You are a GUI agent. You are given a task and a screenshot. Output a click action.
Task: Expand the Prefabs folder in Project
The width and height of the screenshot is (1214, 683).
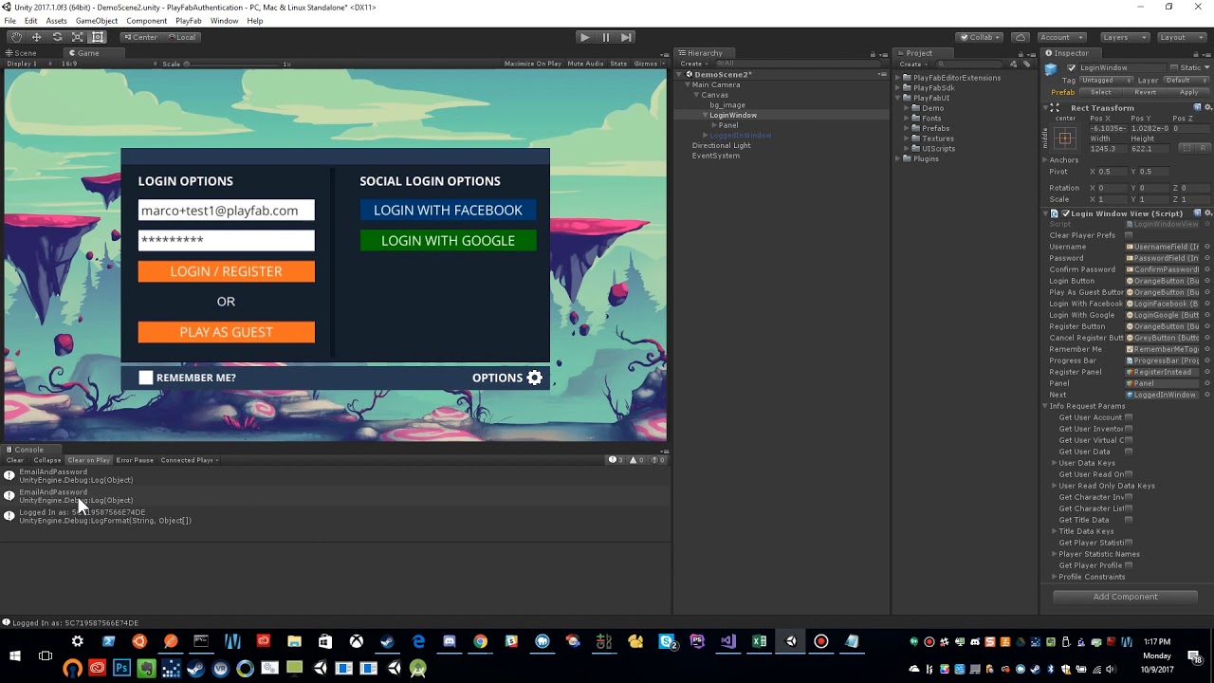click(x=907, y=128)
